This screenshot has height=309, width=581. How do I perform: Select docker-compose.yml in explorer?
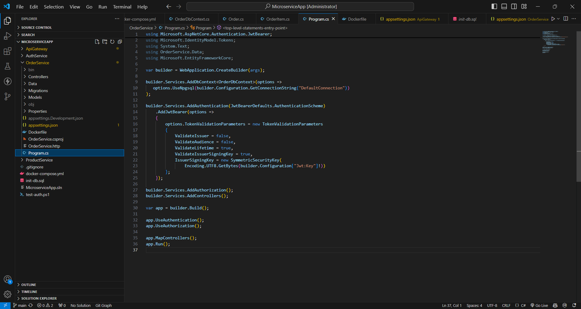pos(69,173)
